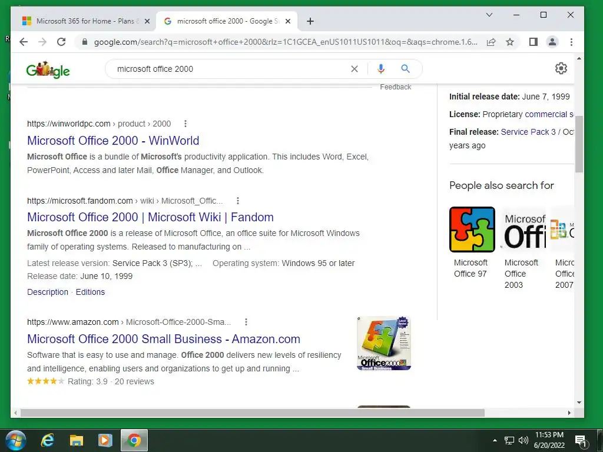
Task: Click the volume speaker tray icon
Action: (x=523, y=440)
